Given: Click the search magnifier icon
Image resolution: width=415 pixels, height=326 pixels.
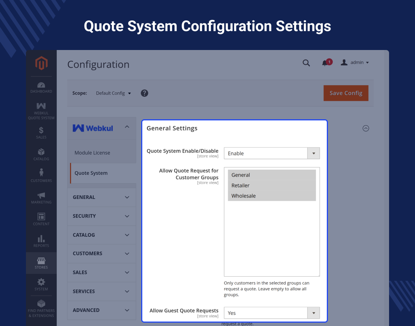Looking at the screenshot, I should [x=306, y=63].
